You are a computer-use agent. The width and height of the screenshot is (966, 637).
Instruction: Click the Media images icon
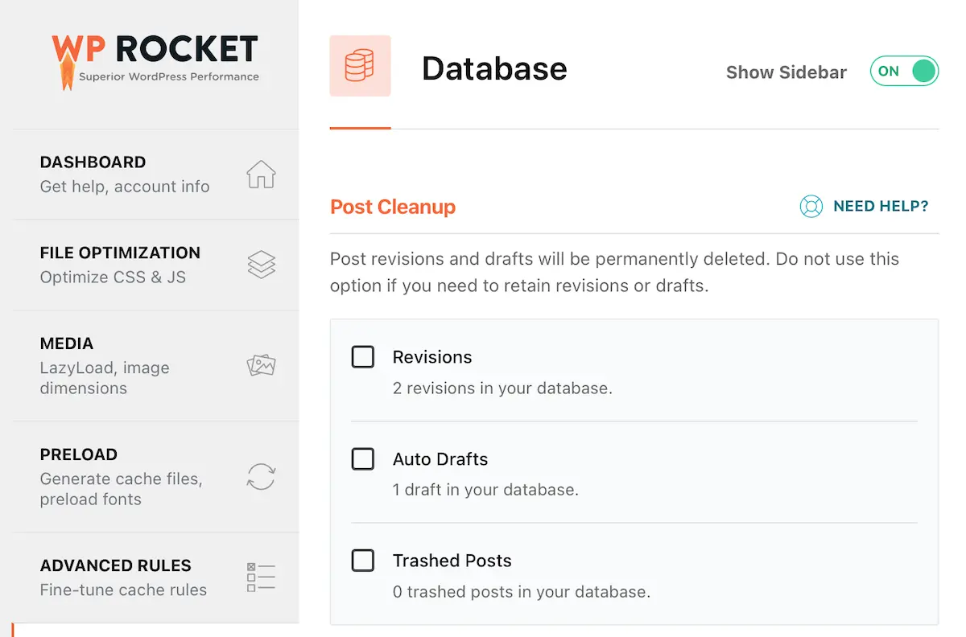261,366
